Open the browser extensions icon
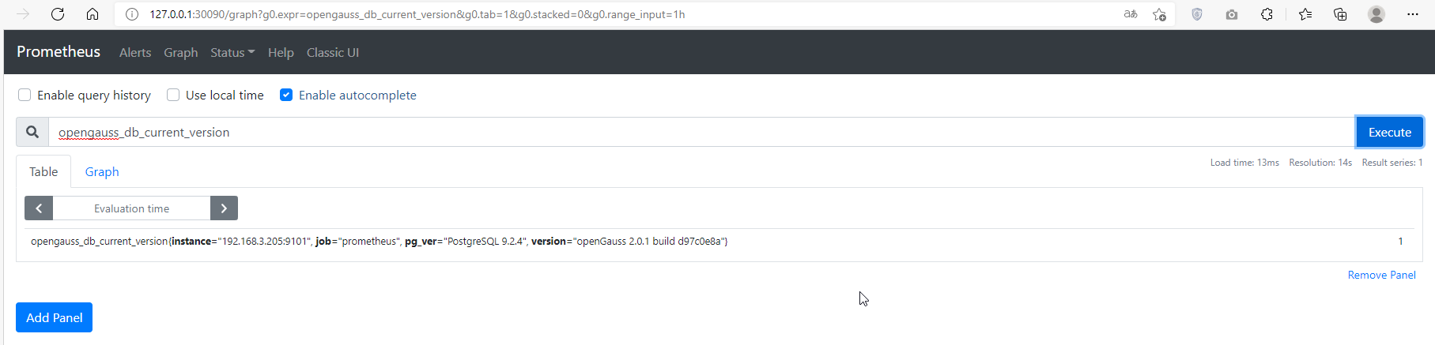The image size is (1435, 345). click(1267, 14)
